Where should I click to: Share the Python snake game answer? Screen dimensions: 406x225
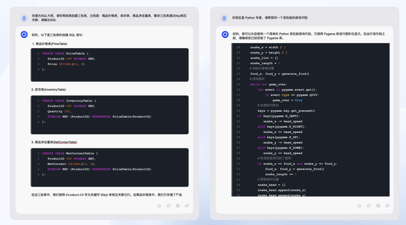[387, 206]
